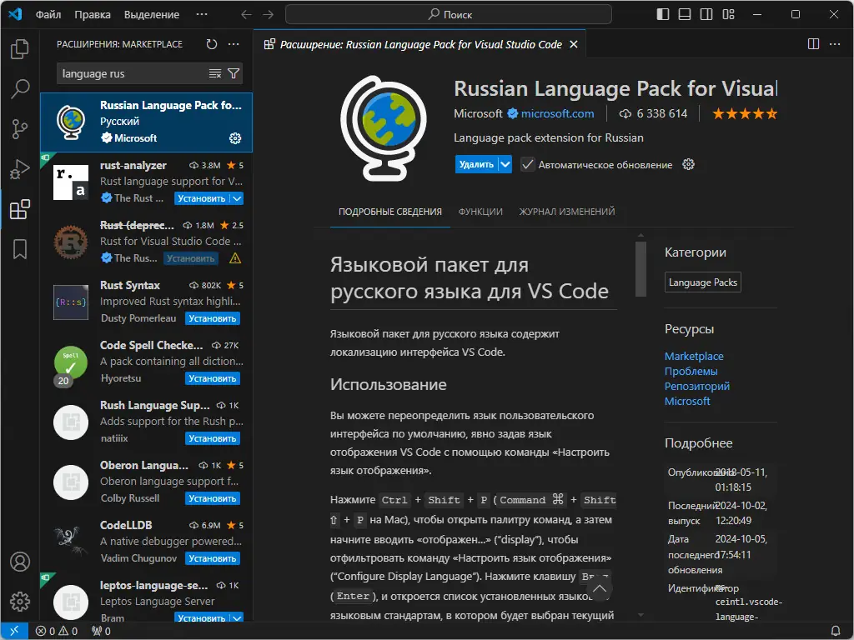Switch to the Журнал изменений tab

(567, 212)
